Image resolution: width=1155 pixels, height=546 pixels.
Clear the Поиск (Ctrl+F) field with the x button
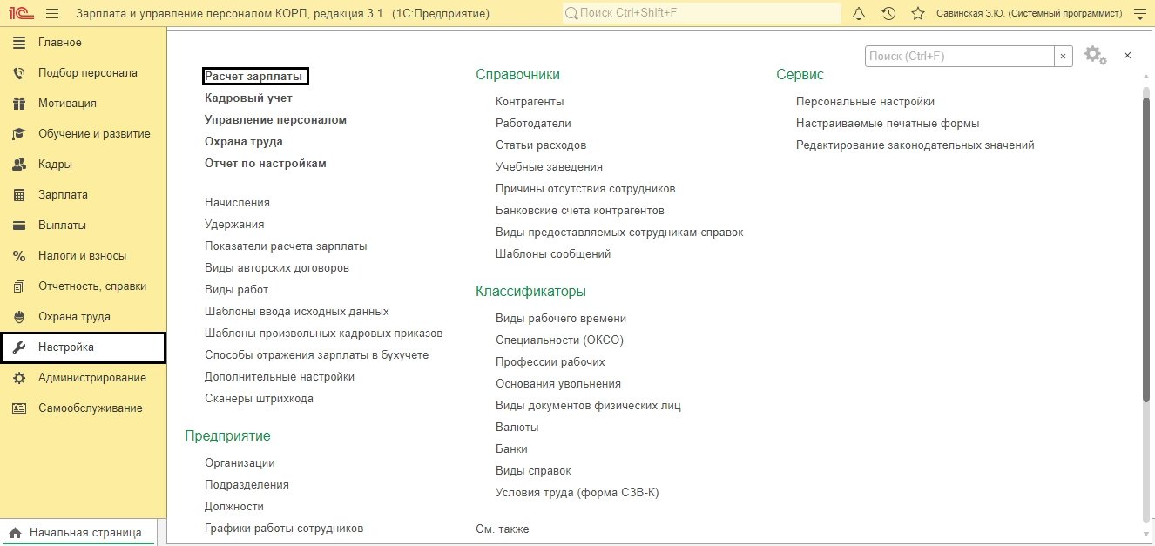click(x=1064, y=56)
